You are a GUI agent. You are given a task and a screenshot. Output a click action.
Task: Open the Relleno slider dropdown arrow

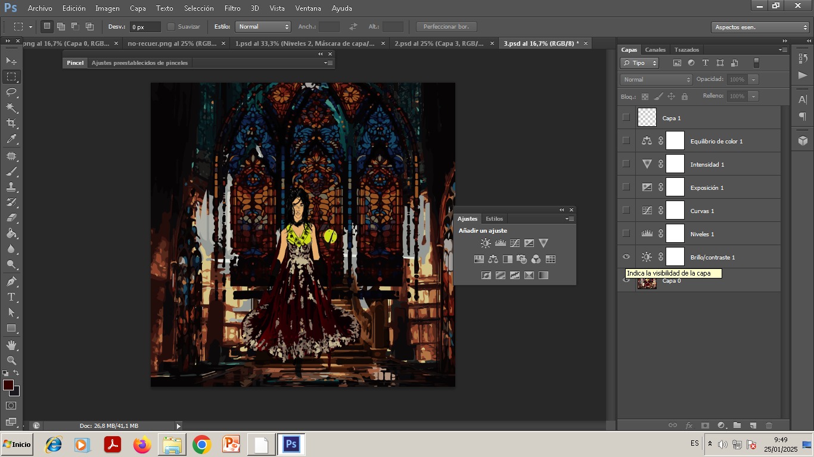coord(754,96)
